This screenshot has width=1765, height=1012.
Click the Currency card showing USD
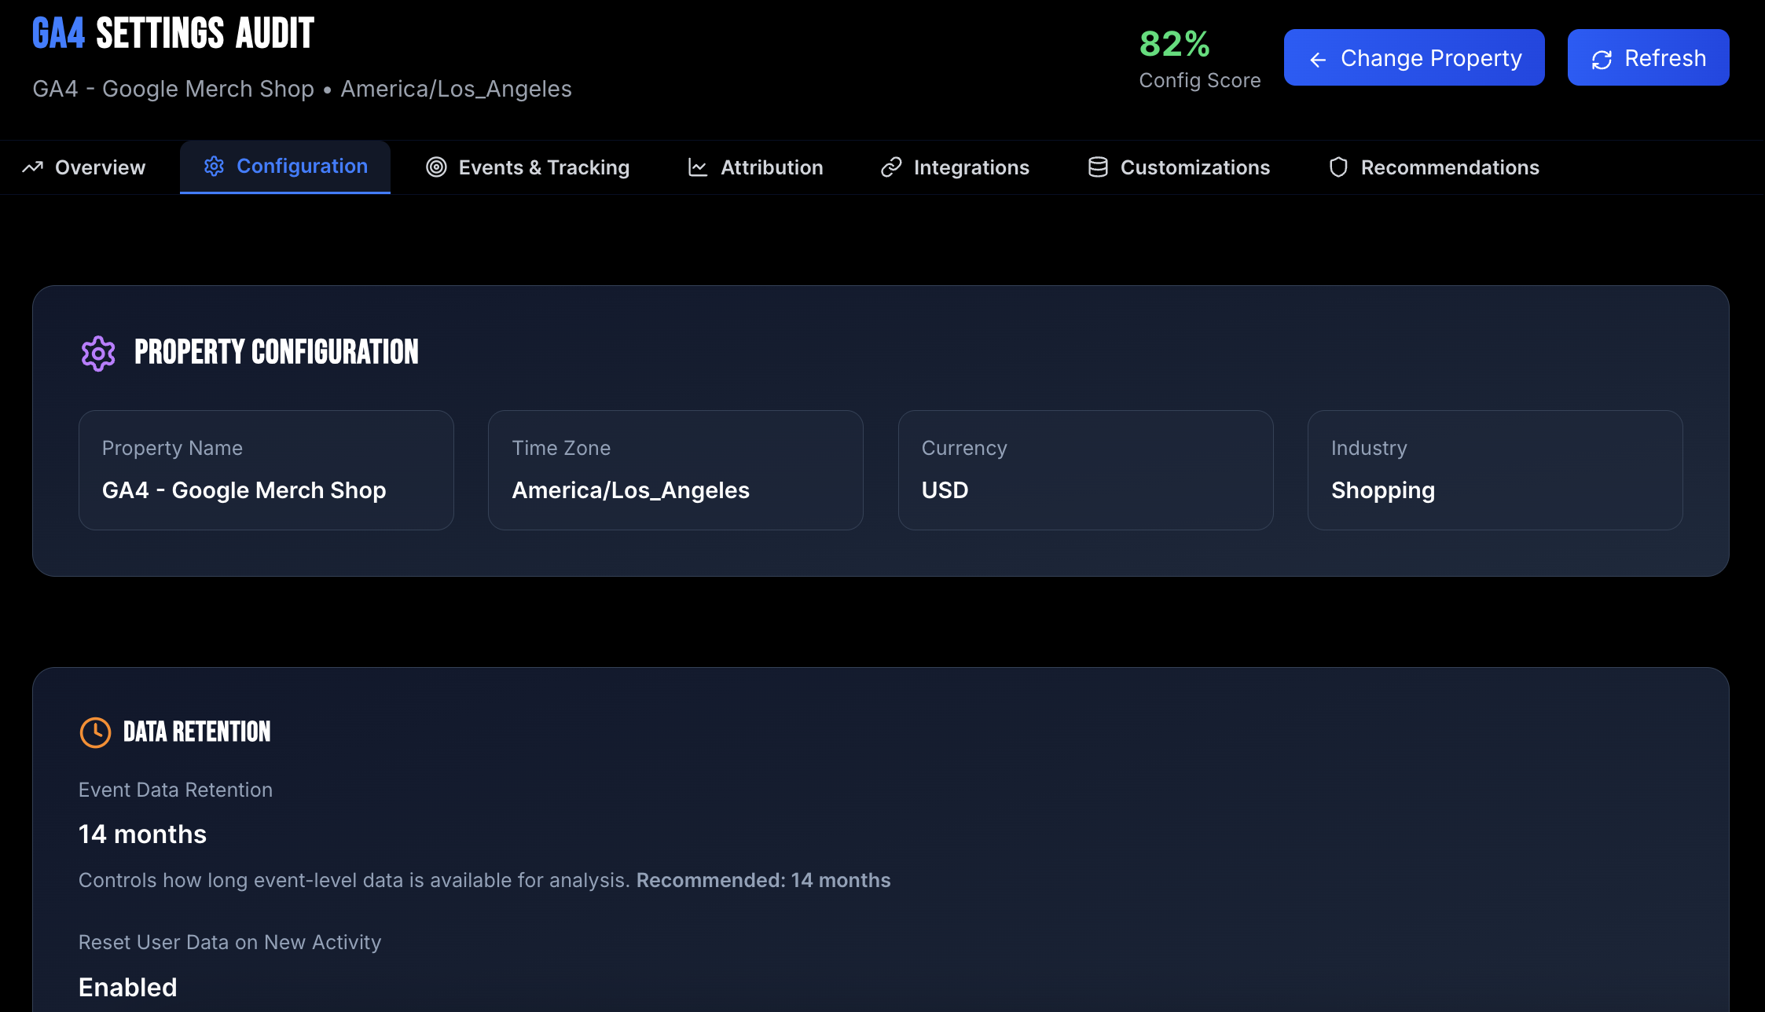point(1085,470)
